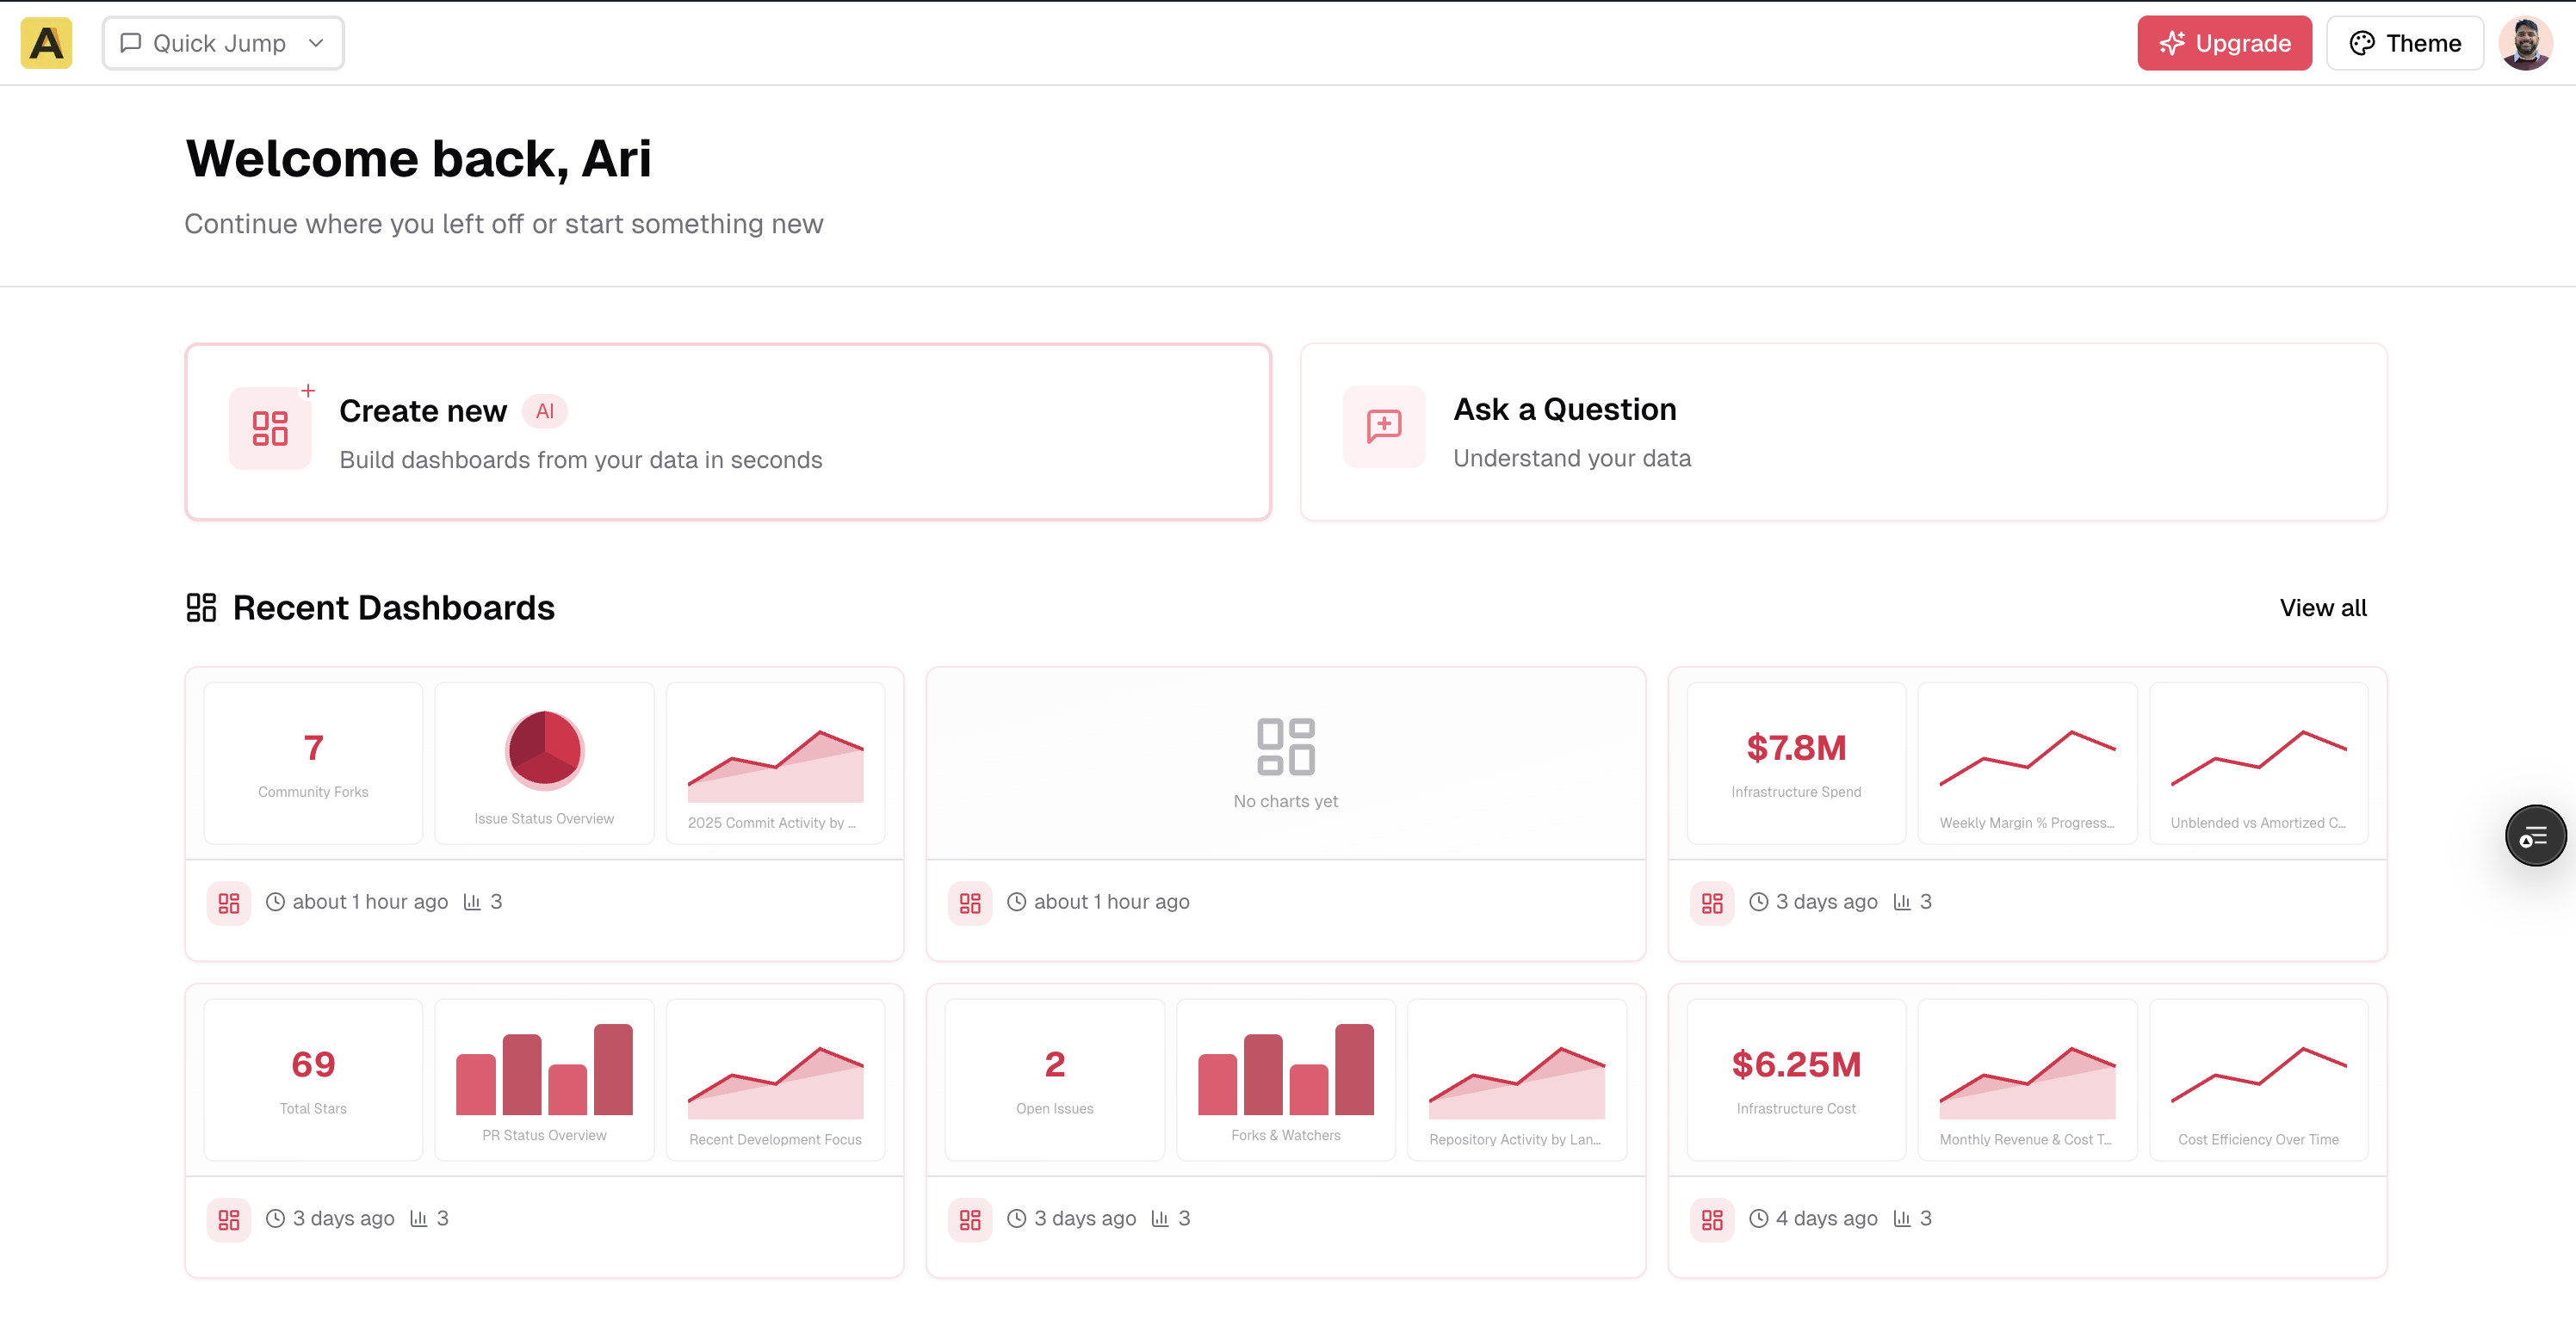Open the user profile avatar
2576x1320 pixels.
(2525, 43)
